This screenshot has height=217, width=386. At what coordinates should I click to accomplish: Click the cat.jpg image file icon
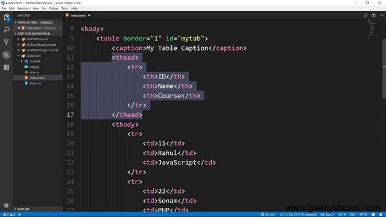pyautogui.click(x=26, y=67)
